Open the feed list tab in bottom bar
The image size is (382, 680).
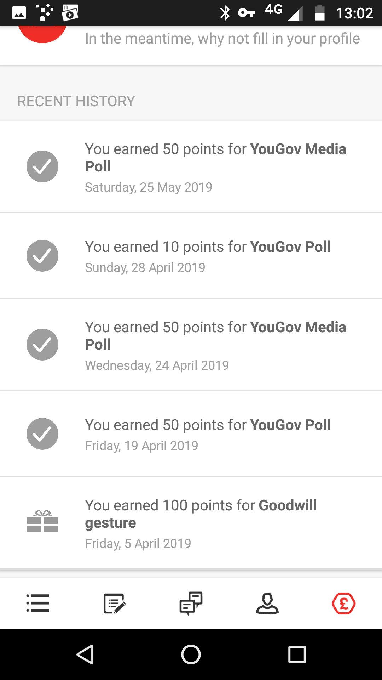coord(38,603)
